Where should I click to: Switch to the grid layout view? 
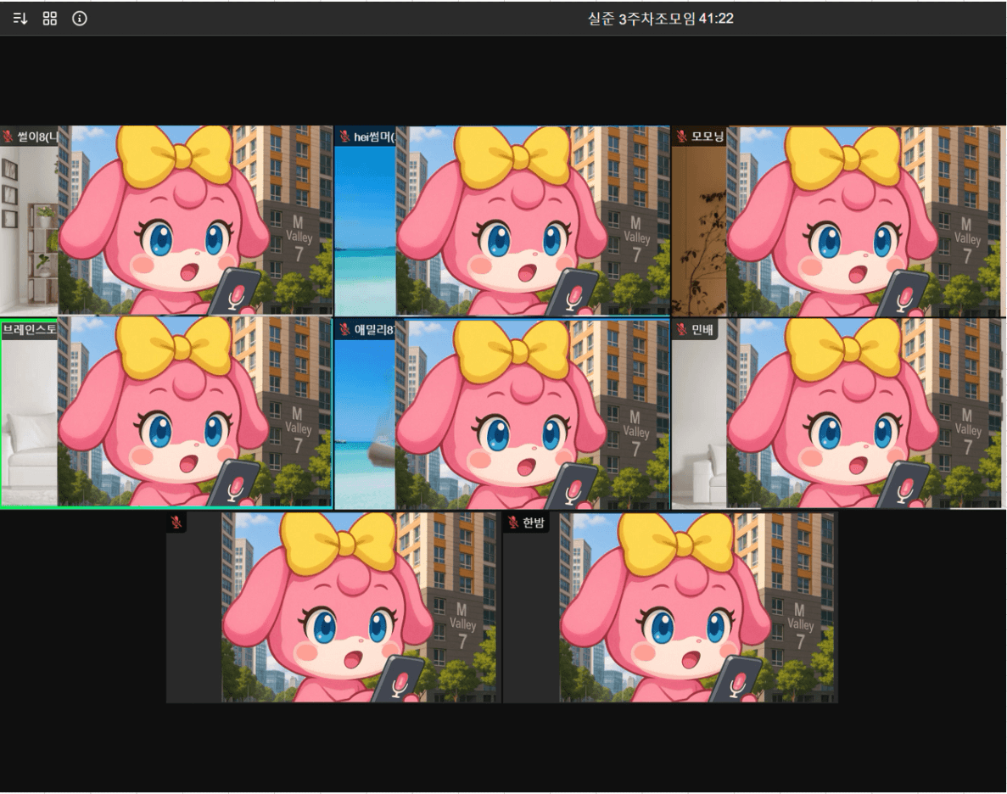point(49,19)
